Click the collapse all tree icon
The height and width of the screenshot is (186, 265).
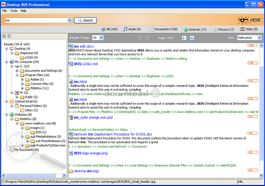10,36
